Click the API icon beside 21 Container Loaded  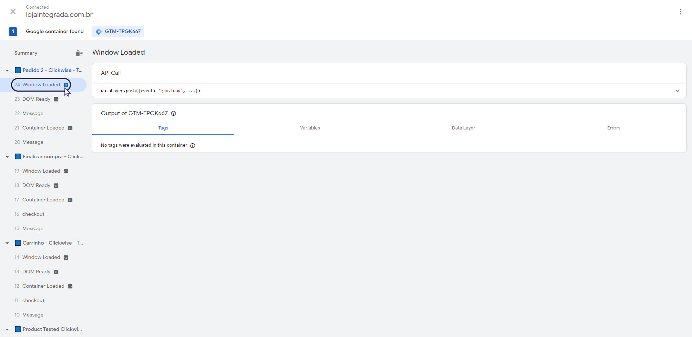coord(70,128)
